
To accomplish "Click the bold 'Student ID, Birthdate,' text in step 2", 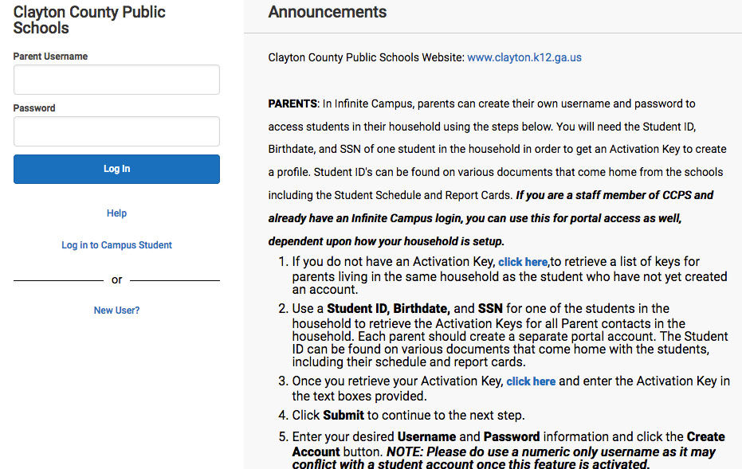I will pyautogui.click(x=388, y=309).
